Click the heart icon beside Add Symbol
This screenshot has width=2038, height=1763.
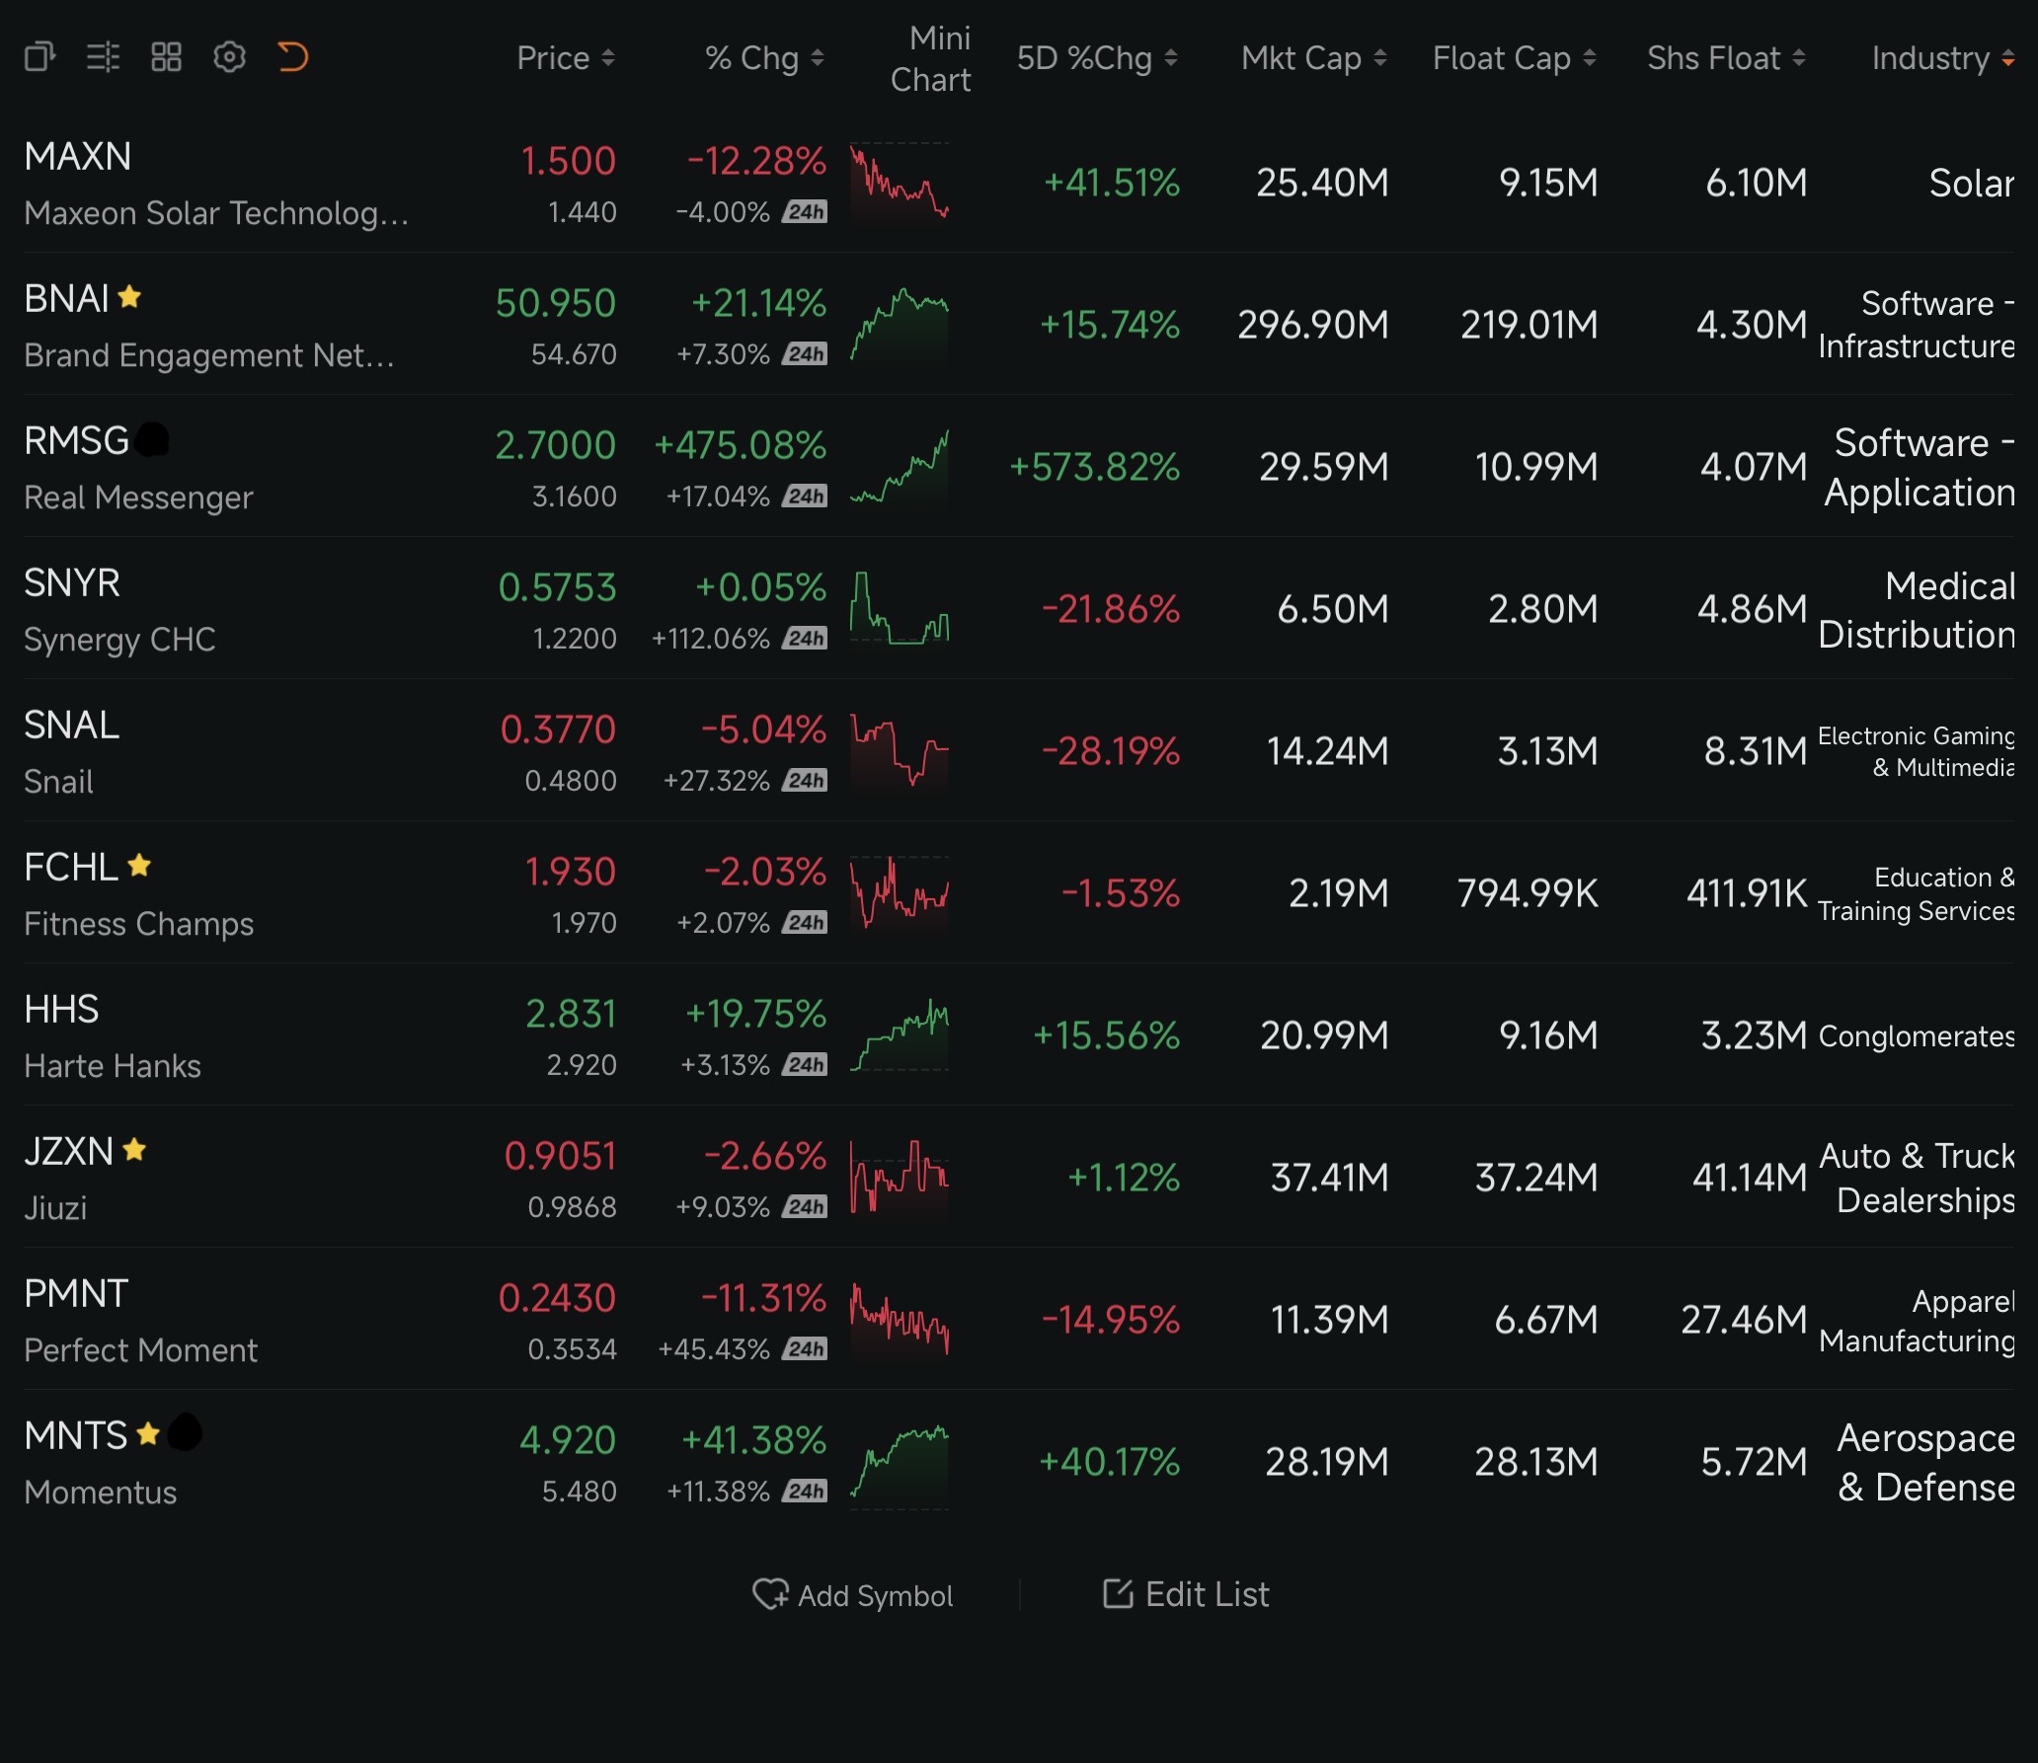tap(770, 1594)
